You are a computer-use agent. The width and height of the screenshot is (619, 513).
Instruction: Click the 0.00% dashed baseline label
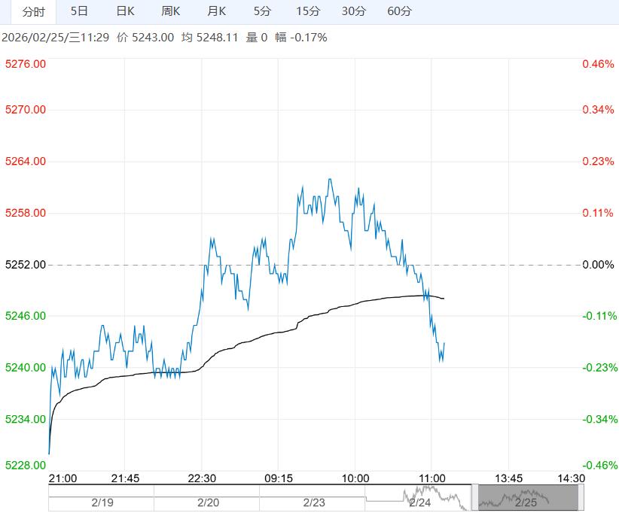(599, 265)
